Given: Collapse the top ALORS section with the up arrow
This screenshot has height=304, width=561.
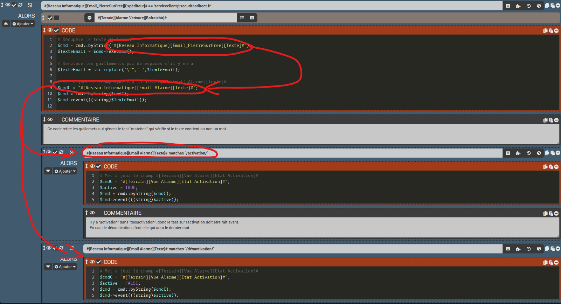Looking at the screenshot, I should [6, 24].
